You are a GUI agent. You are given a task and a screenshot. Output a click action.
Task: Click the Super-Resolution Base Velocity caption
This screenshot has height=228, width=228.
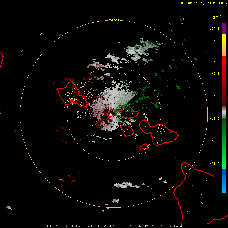(115, 226)
